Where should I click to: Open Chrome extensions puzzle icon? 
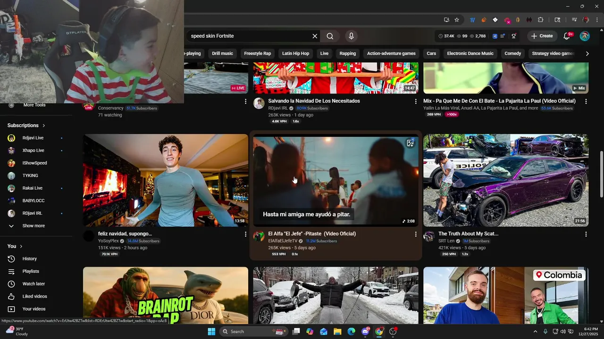pyautogui.click(x=541, y=20)
